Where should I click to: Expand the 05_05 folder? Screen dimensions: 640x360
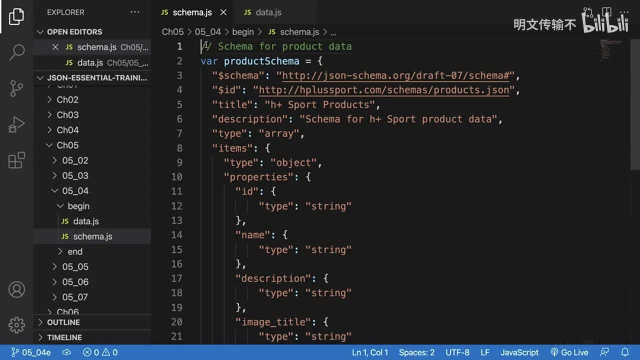pos(92,266)
